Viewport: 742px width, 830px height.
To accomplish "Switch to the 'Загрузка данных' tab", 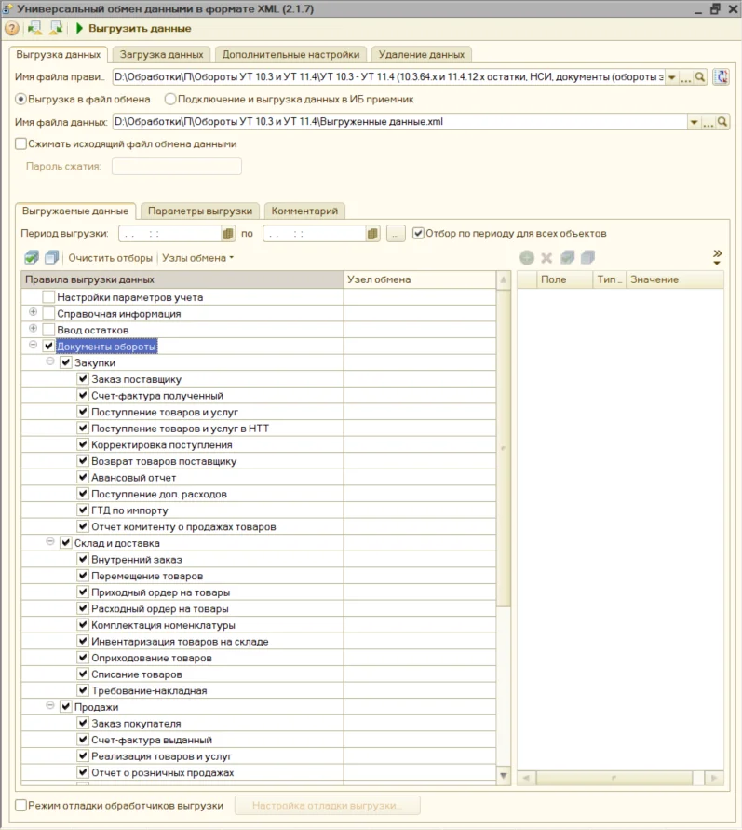I will click(x=162, y=54).
